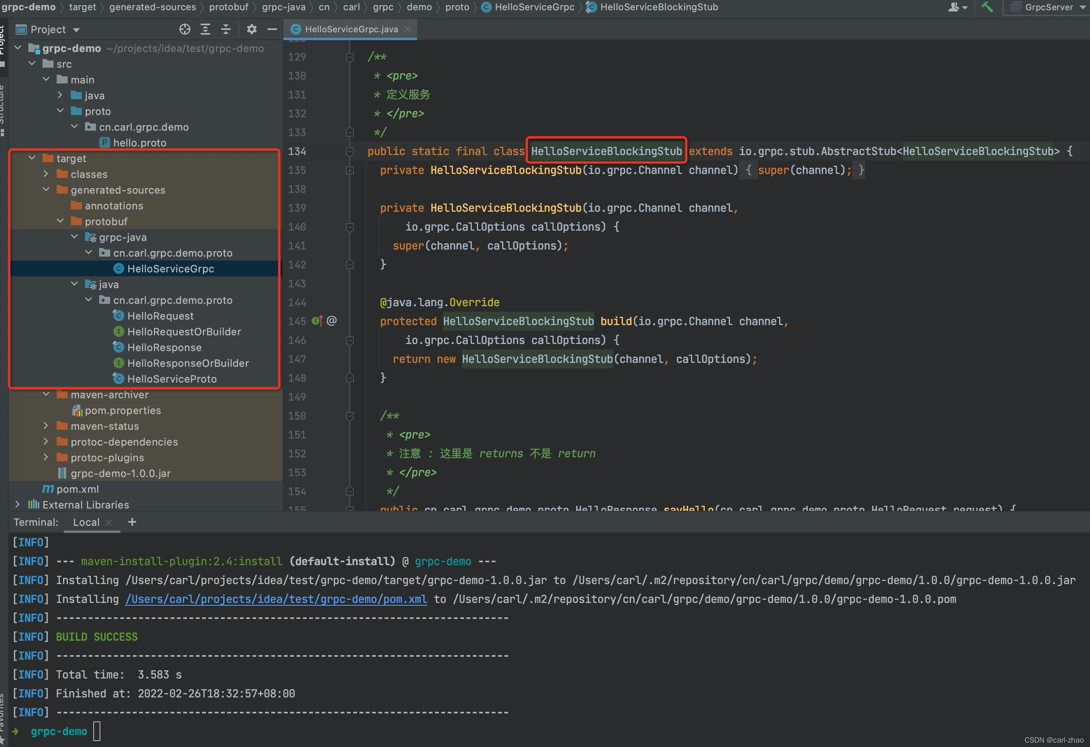
Task: Hide the Project tool window with minus icon
Action: [x=272, y=29]
